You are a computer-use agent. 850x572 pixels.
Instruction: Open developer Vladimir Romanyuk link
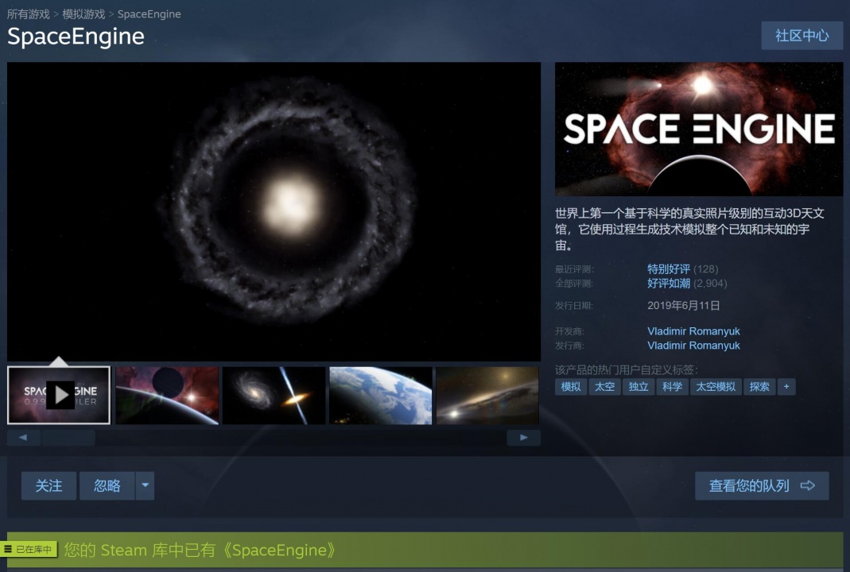pyautogui.click(x=693, y=331)
